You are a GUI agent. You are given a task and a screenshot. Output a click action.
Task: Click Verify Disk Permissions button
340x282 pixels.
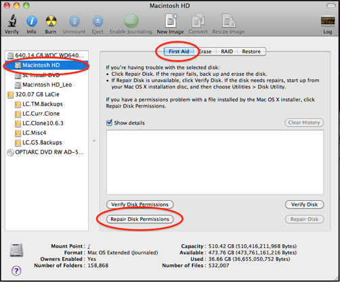pos(140,204)
